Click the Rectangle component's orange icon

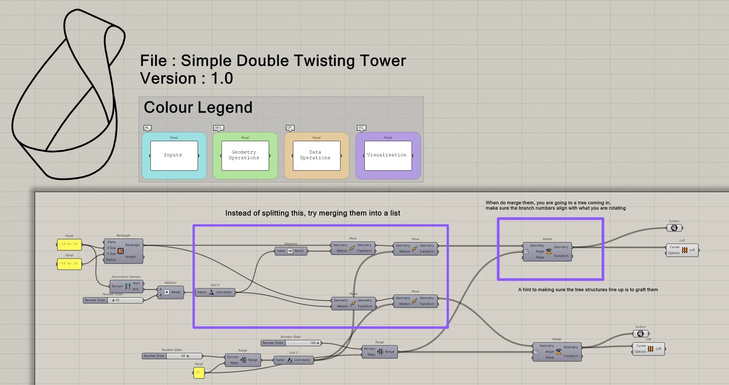[120, 251]
